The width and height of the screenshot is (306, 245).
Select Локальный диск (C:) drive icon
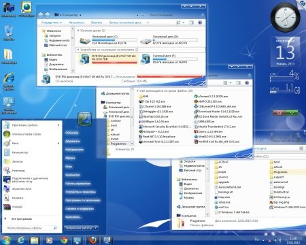(85, 40)
